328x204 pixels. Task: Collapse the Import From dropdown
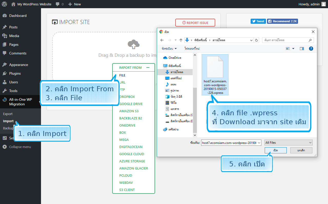134,67
